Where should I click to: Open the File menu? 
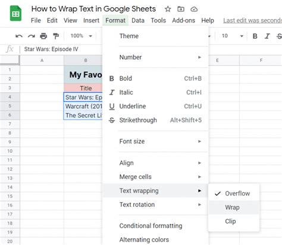(x=36, y=20)
